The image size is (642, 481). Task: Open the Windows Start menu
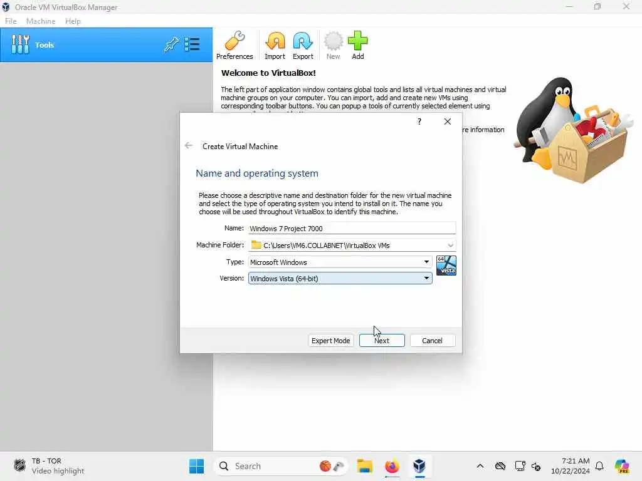[196, 466]
